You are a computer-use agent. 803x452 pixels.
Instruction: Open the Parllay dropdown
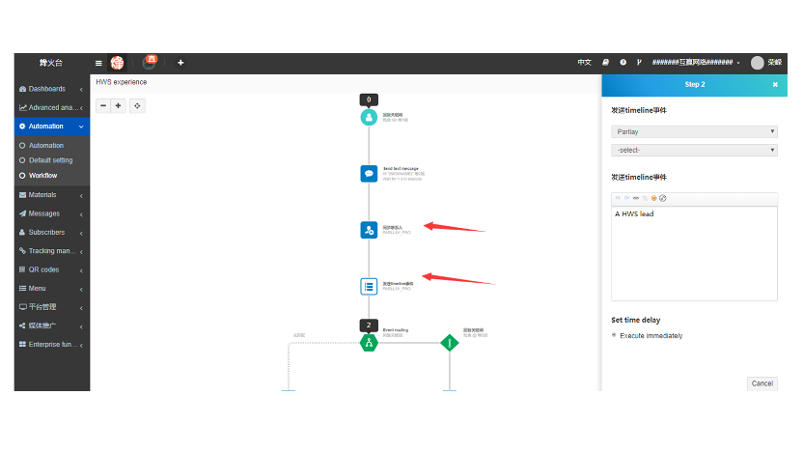point(694,131)
